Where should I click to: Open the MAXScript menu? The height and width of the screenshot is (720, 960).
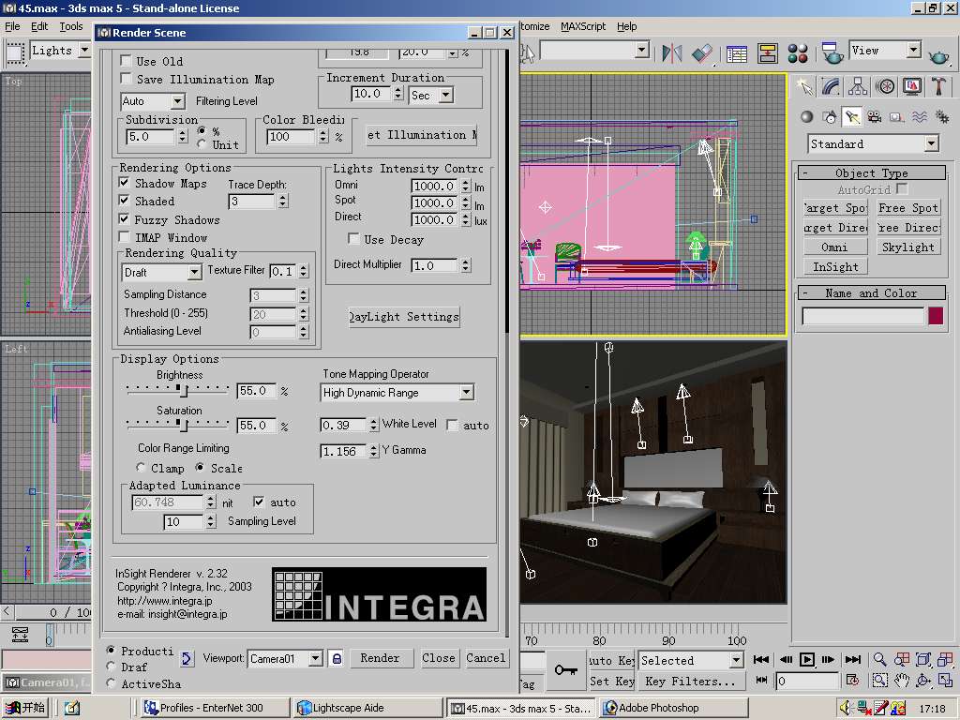pos(583,26)
